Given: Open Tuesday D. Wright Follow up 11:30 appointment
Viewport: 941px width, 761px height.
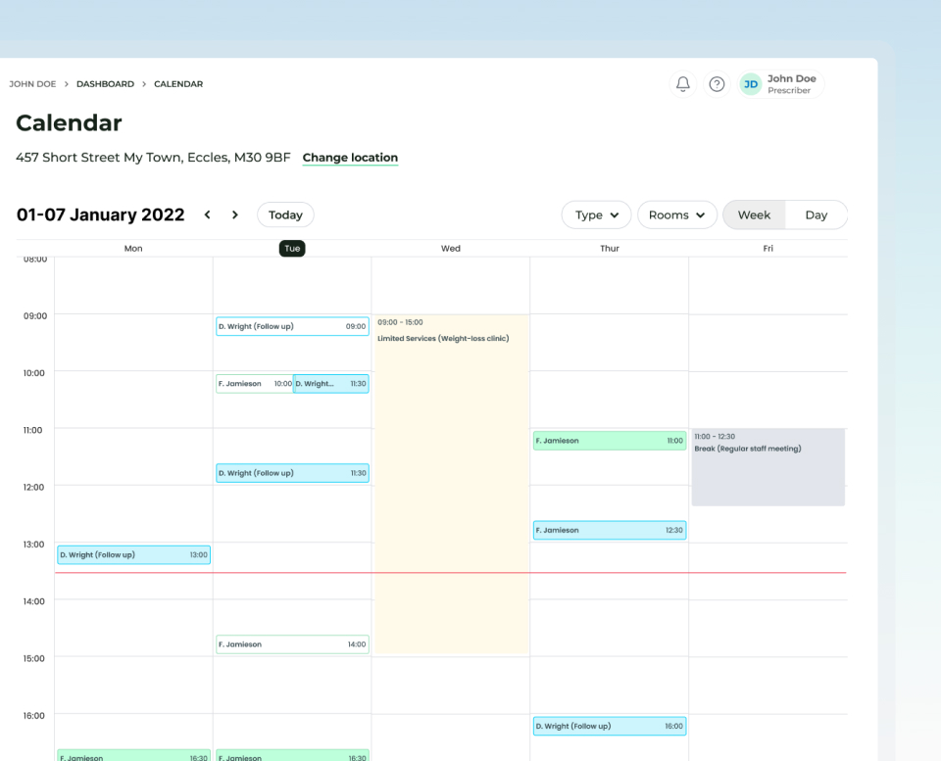Looking at the screenshot, I should pyautogui.click(x=292, y=473).
